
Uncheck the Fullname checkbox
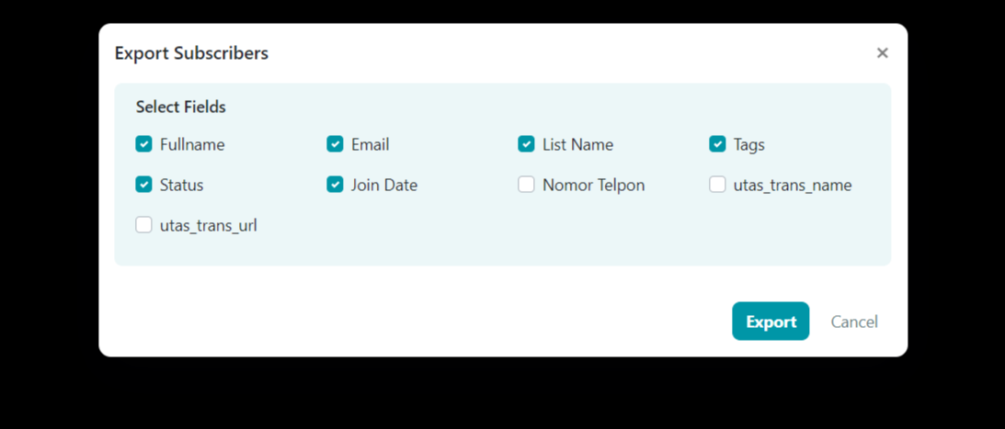coord(143,144)
